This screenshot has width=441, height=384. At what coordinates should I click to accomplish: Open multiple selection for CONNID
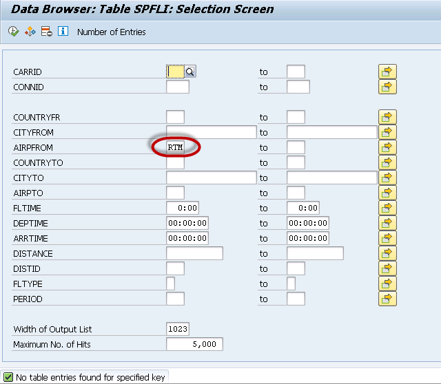pyautogui.click(x=387, y=87)
